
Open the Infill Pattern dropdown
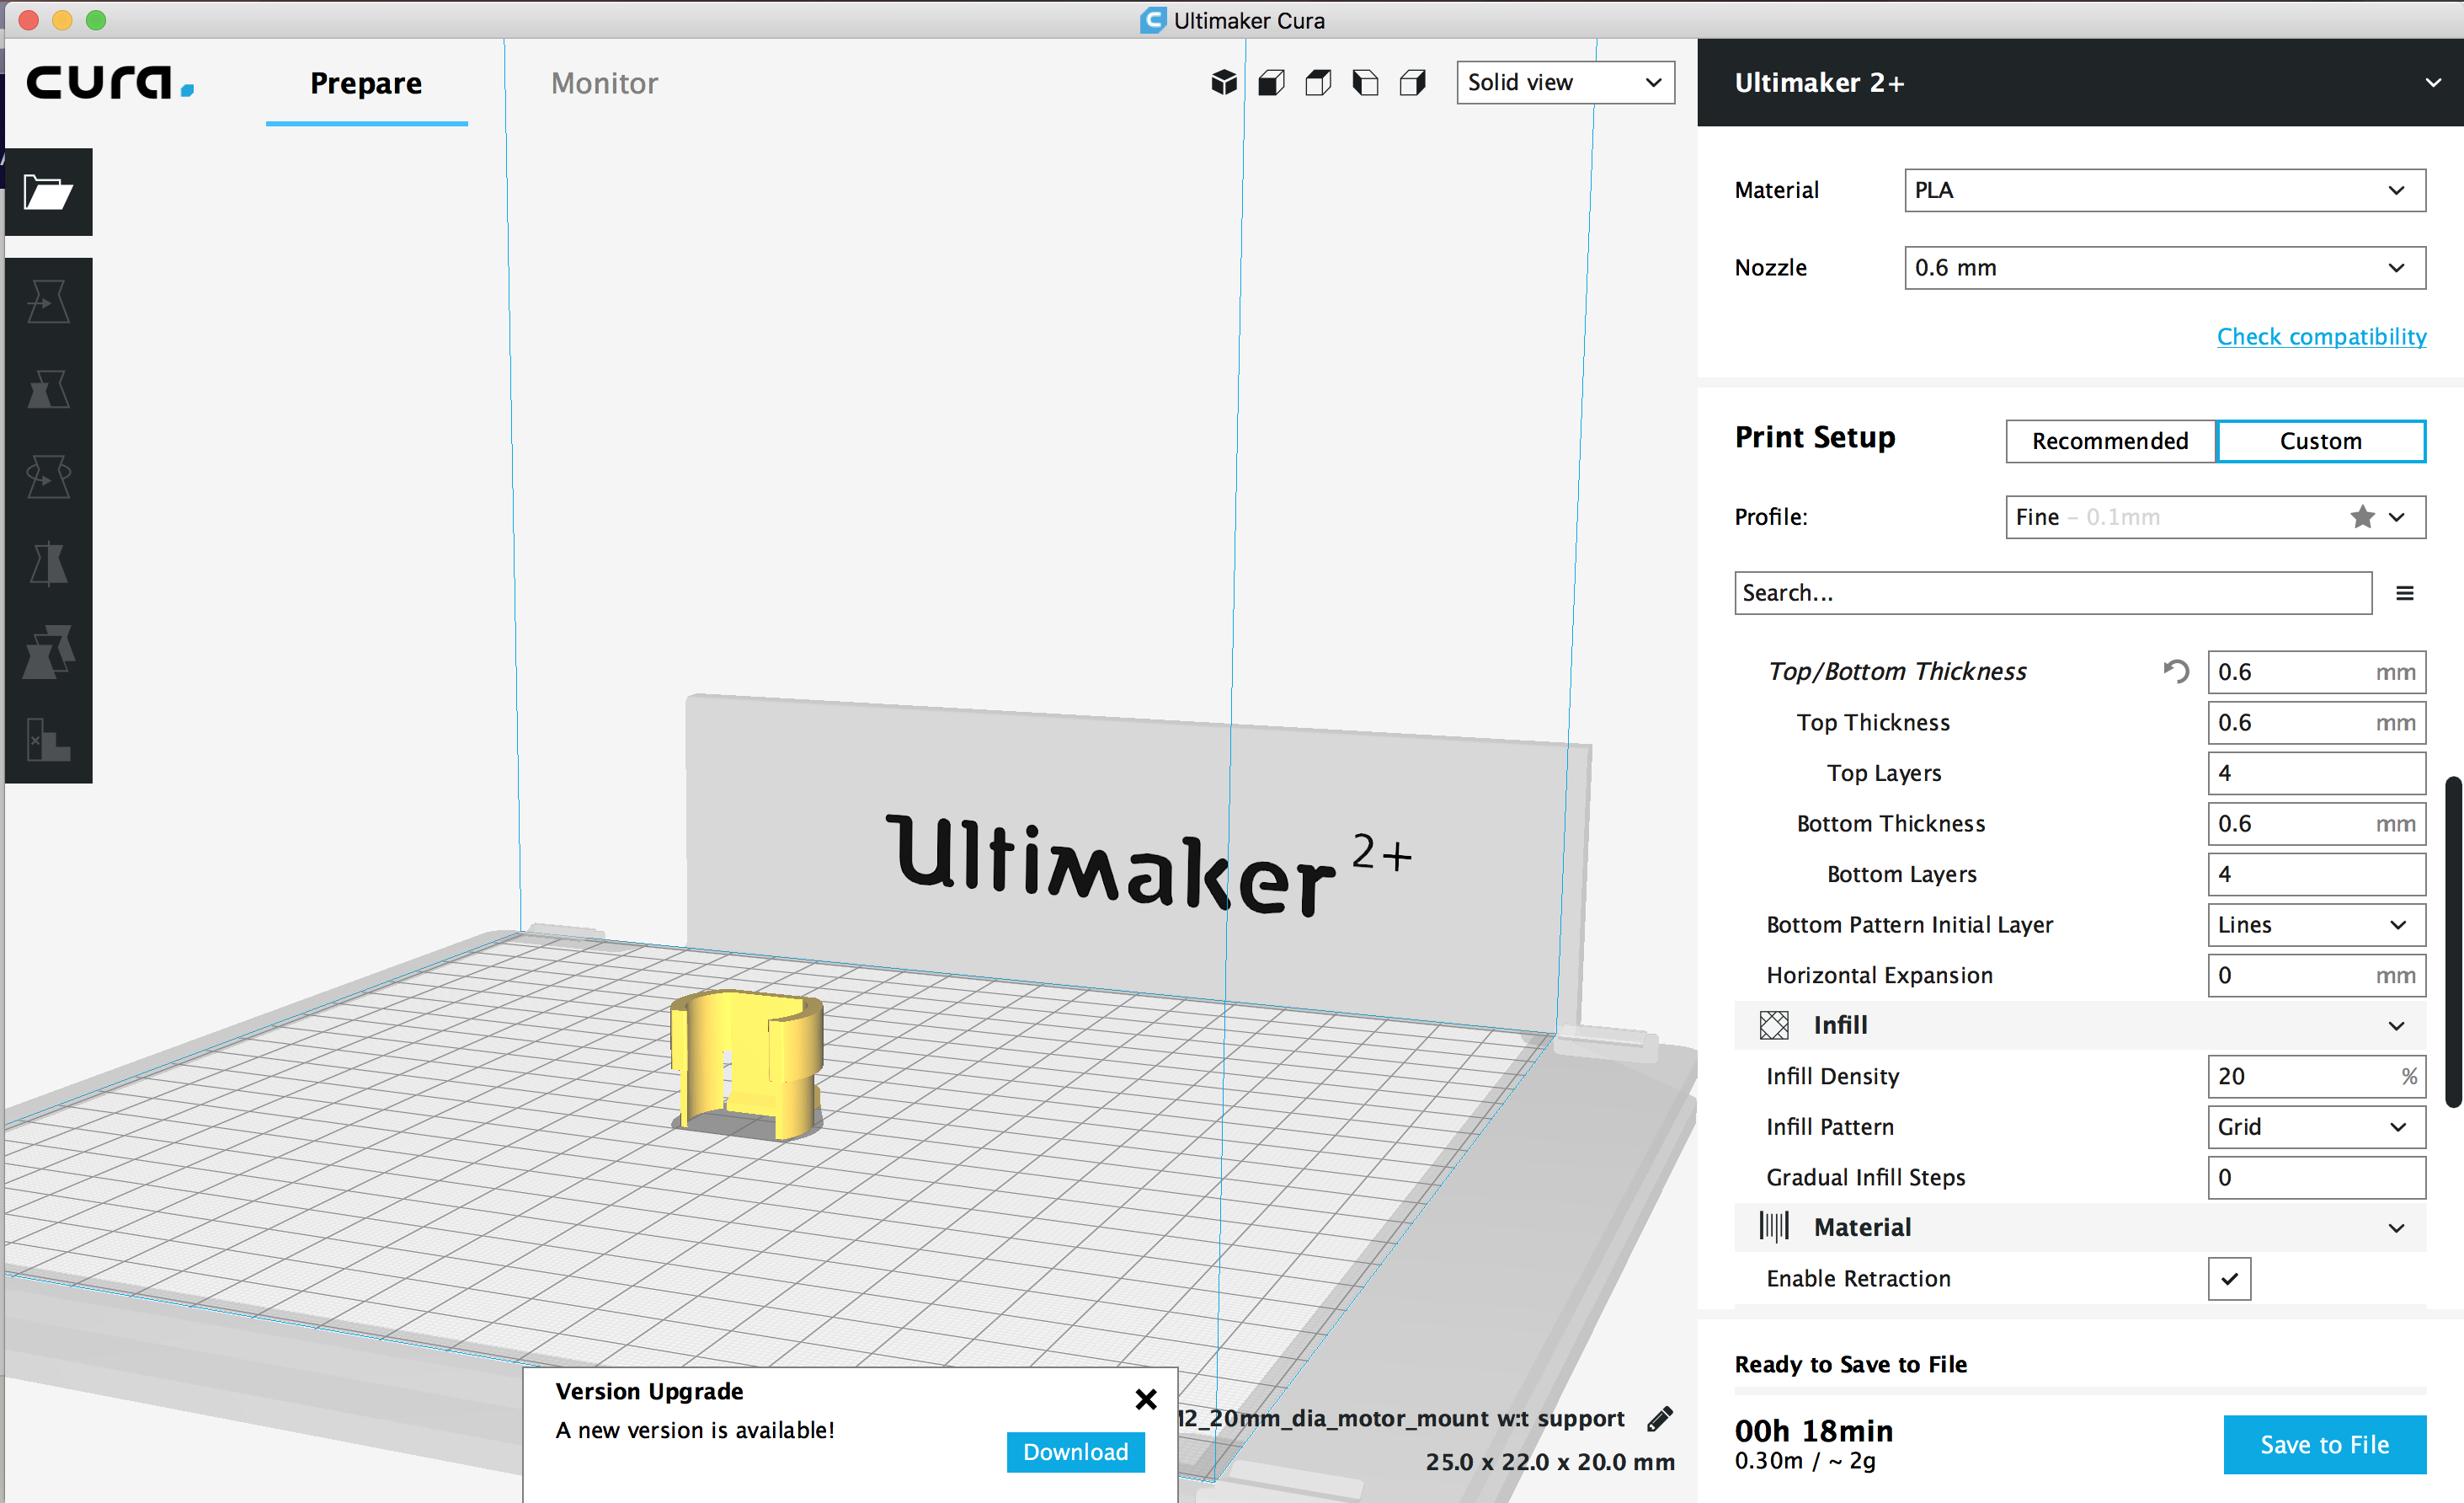click(x=2314, y=1125)
